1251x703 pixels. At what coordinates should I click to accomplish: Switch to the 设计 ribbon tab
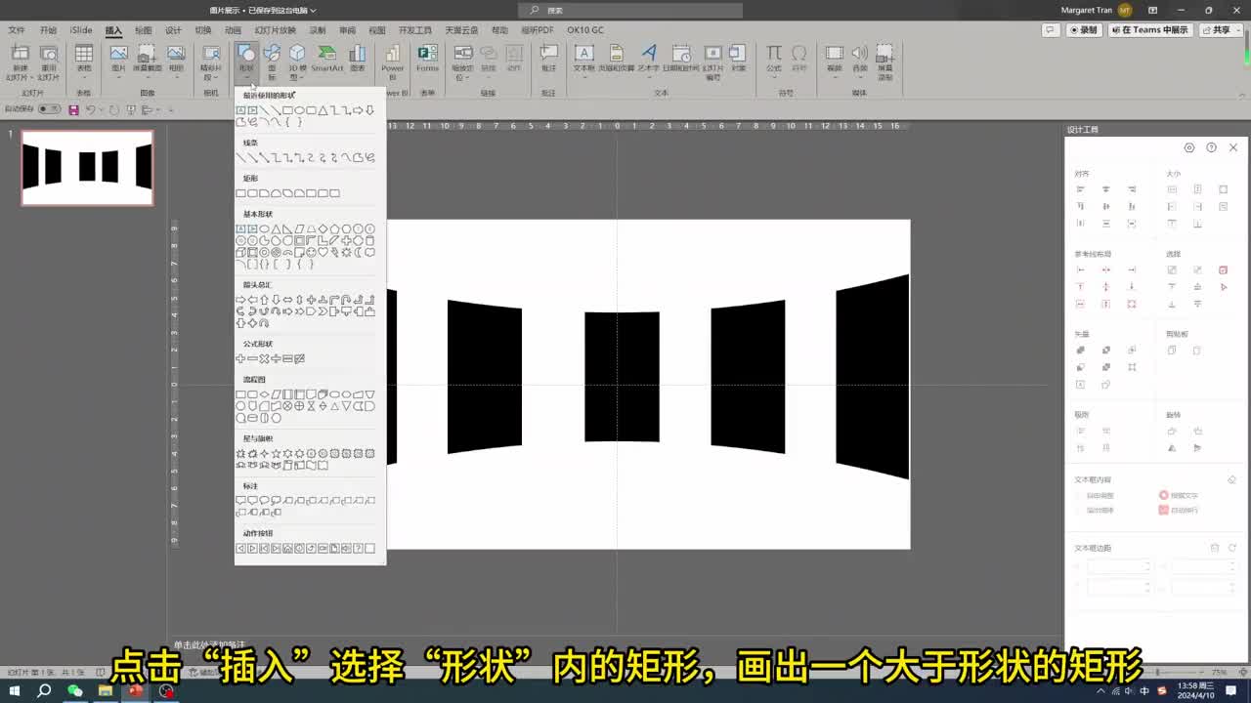point(173,29)
